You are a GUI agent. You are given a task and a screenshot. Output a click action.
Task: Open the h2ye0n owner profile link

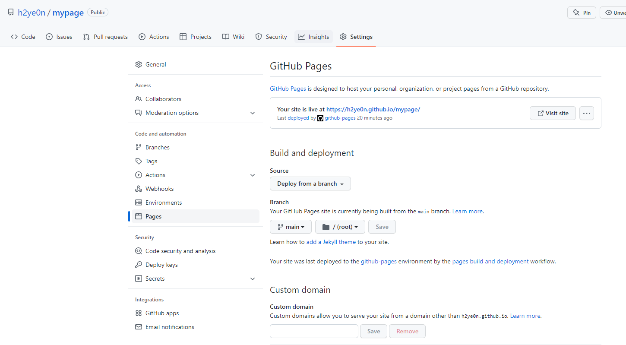tap(32, 13)
